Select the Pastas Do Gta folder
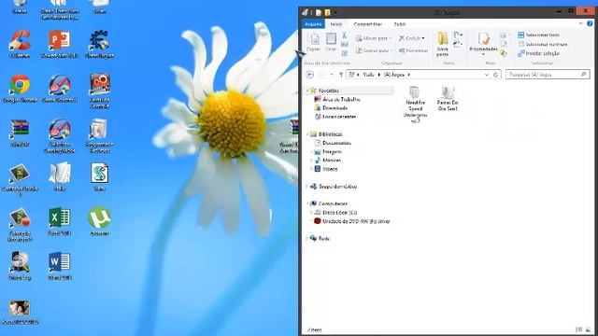This screenshot has width=598, height=336. (448, 99)
